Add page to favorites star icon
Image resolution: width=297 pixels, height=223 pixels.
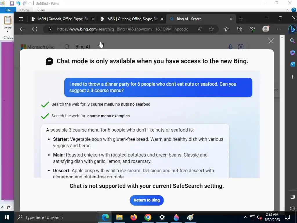point(211,29)
